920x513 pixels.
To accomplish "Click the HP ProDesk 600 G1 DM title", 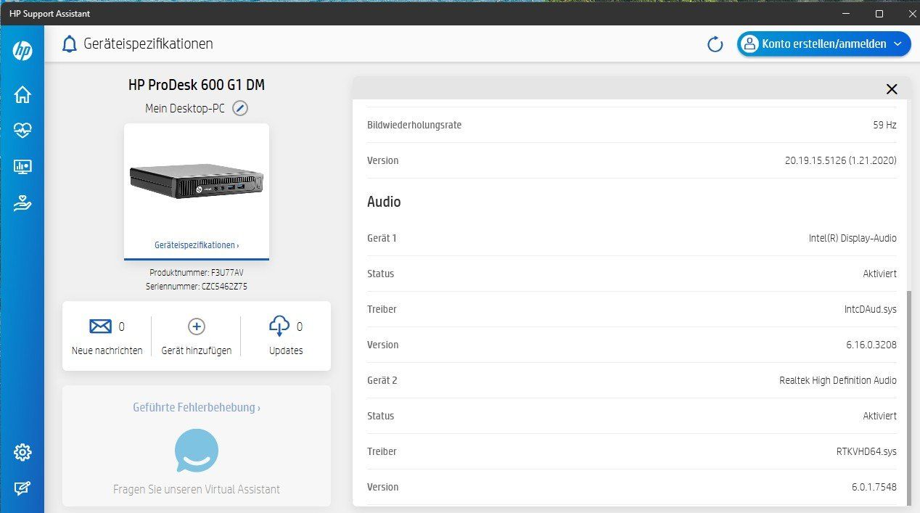I will tap(197, 85).
